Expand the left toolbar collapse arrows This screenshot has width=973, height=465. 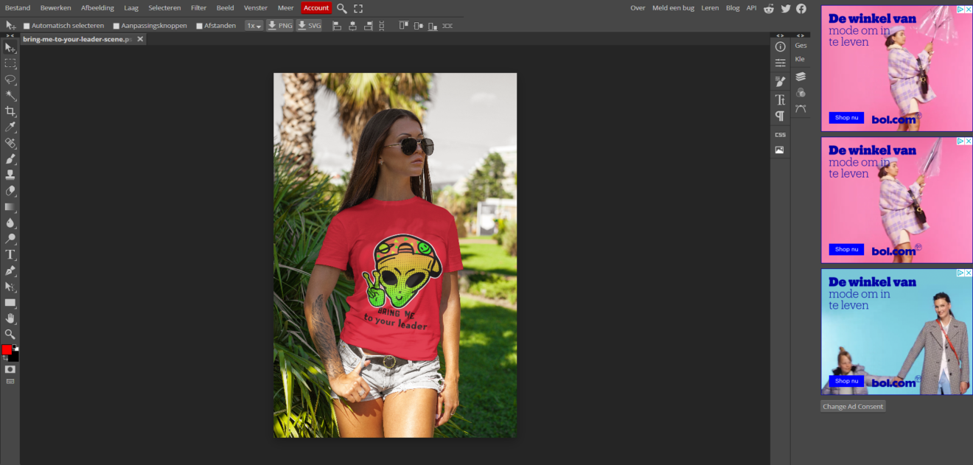tap(10, 35)
